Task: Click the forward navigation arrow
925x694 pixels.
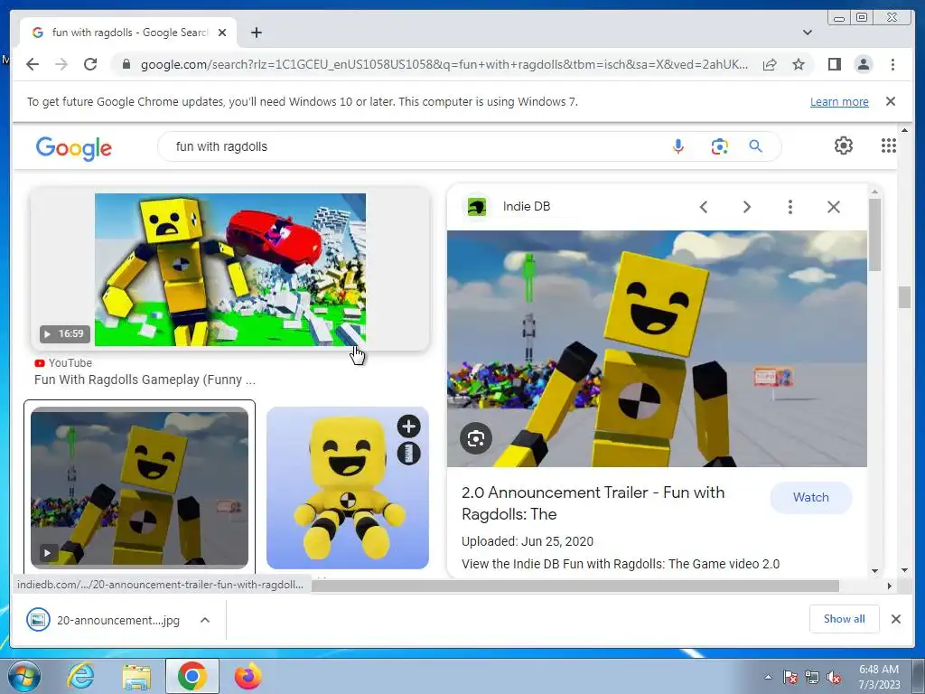Action: (61, 64)
